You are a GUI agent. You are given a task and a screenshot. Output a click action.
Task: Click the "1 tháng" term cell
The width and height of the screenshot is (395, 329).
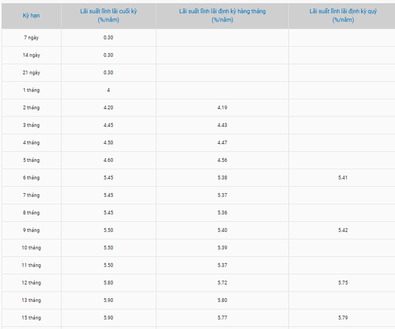pyautogui.click(x=30, y=90)
